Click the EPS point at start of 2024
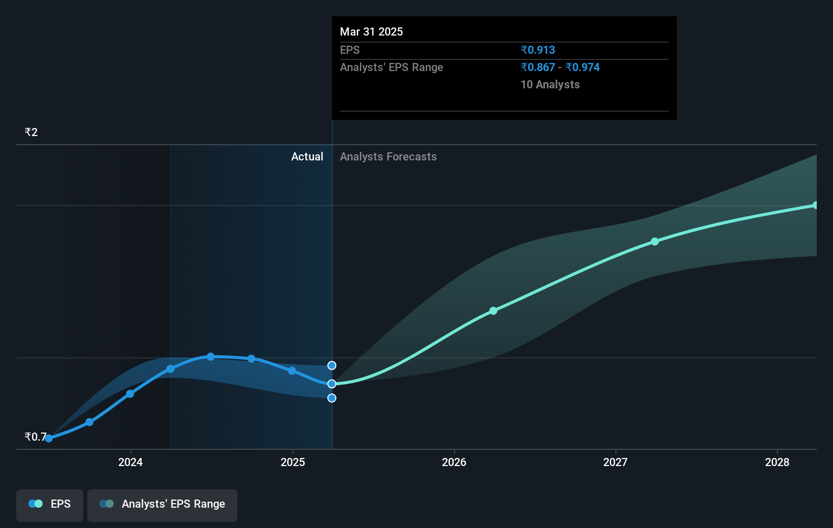This screenshot has height=528, width=833. tap(130, 394)
